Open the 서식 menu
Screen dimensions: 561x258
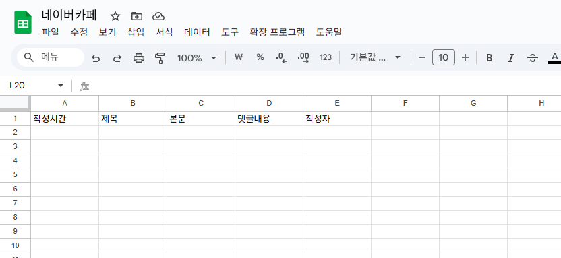[165, 32]
